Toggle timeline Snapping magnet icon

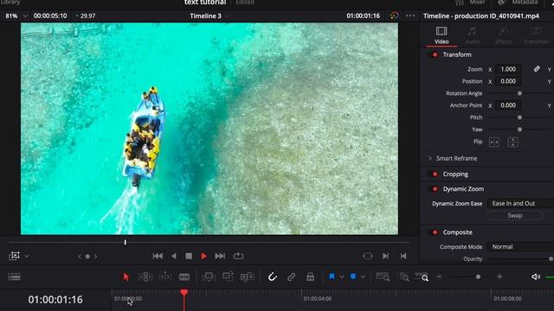(272, 276)
